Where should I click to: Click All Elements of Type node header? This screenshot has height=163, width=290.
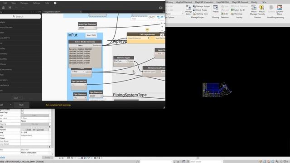(154, 68)
